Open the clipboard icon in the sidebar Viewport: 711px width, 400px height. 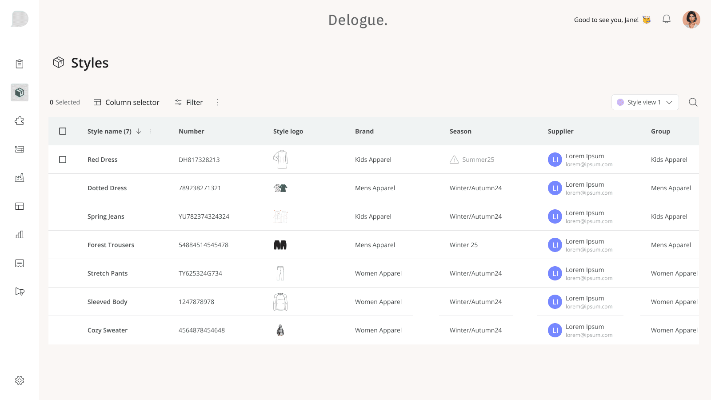click(x=20, y=64)
